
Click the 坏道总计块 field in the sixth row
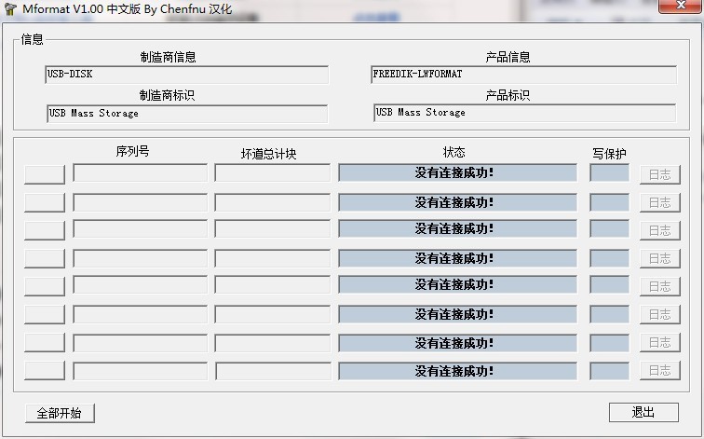click(x=273, y=314)
